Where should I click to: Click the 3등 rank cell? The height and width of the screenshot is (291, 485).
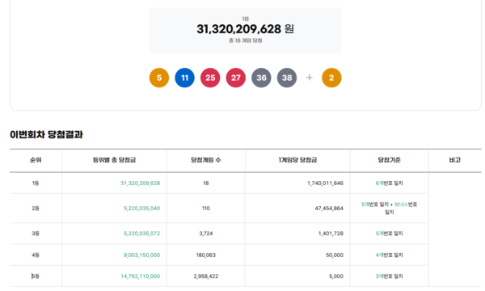(x=36, y=233)
